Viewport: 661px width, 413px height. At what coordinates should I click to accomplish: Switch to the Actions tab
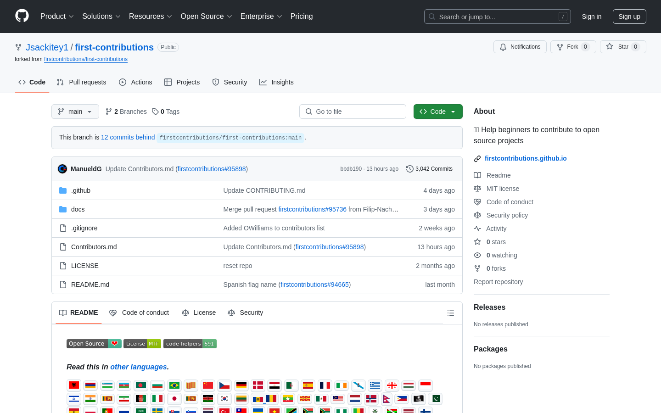[x=135, y=82]
